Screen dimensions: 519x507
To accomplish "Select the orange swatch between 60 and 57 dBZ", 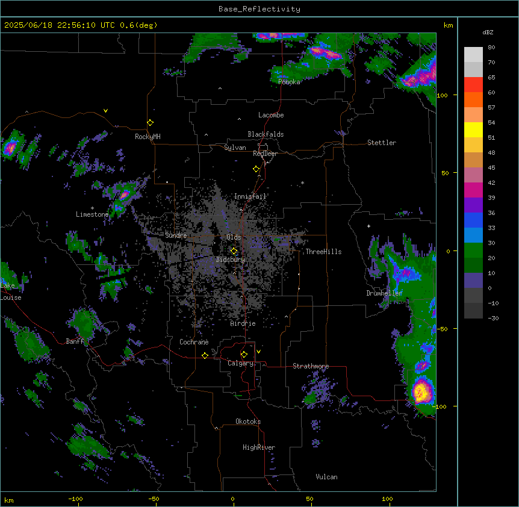I will (x=473, y=99).
